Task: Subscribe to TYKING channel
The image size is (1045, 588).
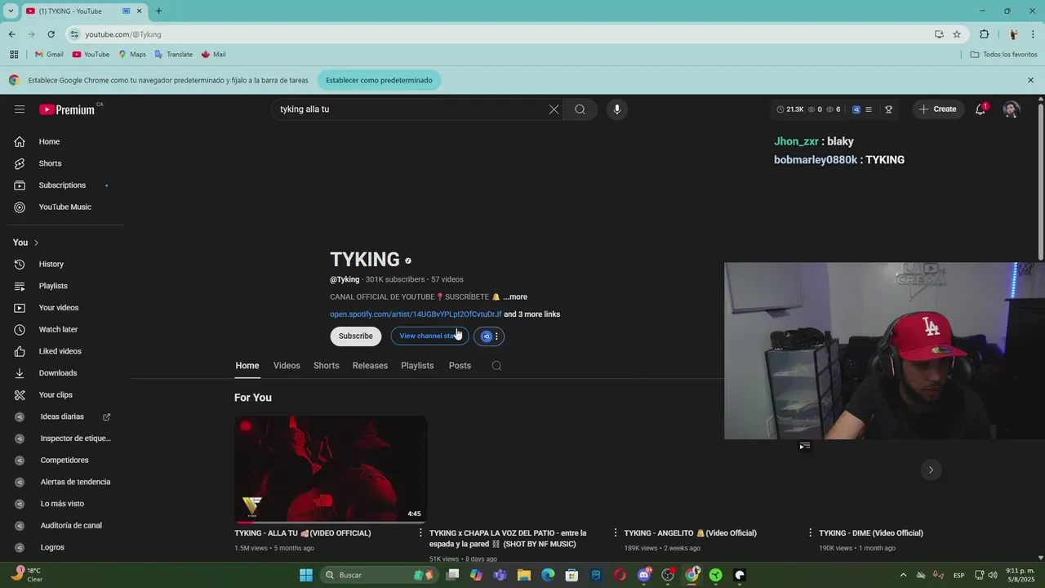Action: coord(356,336)
